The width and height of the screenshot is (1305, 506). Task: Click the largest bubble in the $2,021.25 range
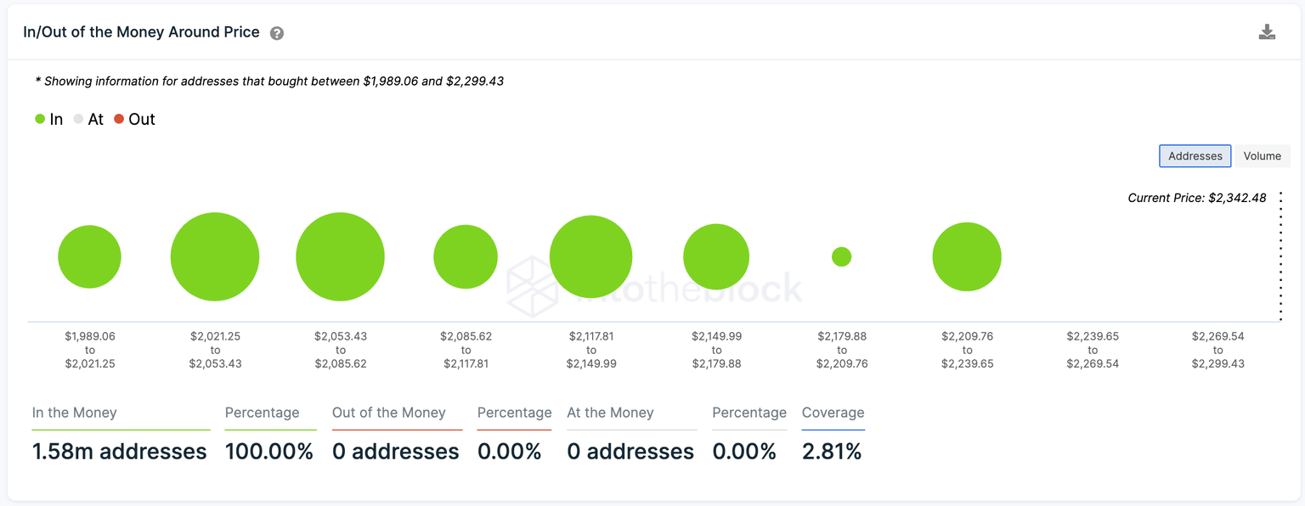point(215,256)
